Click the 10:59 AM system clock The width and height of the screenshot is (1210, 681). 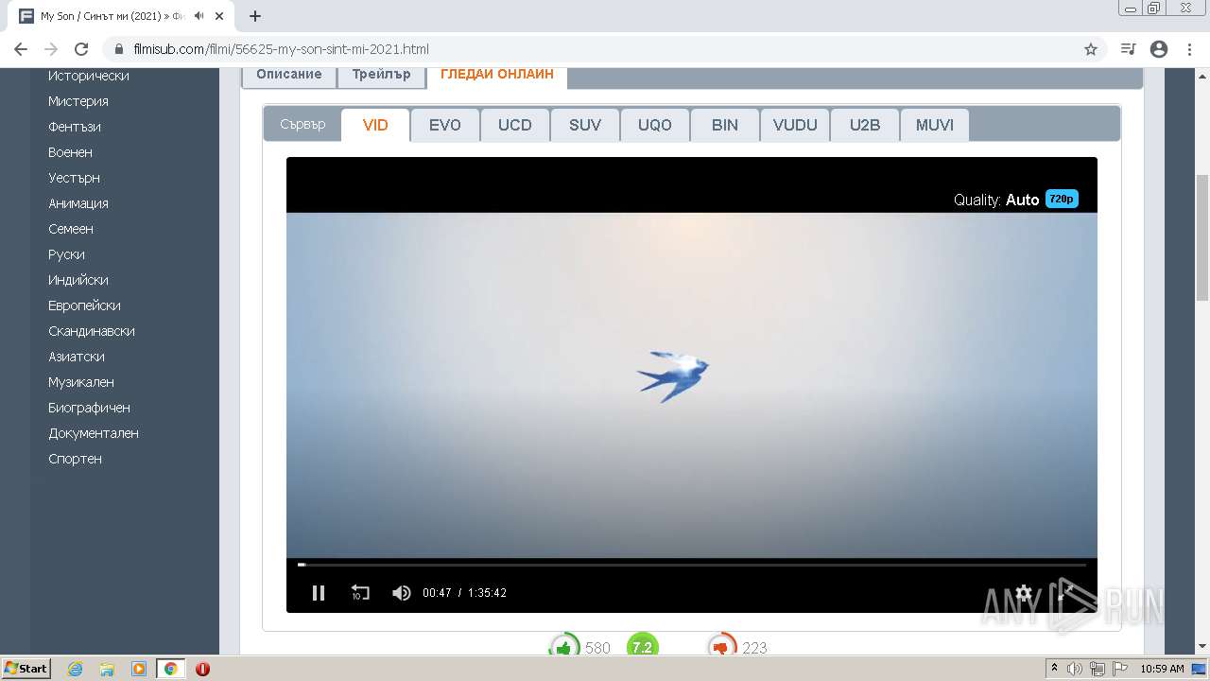pyautogui.click(x=1163, y=669)
